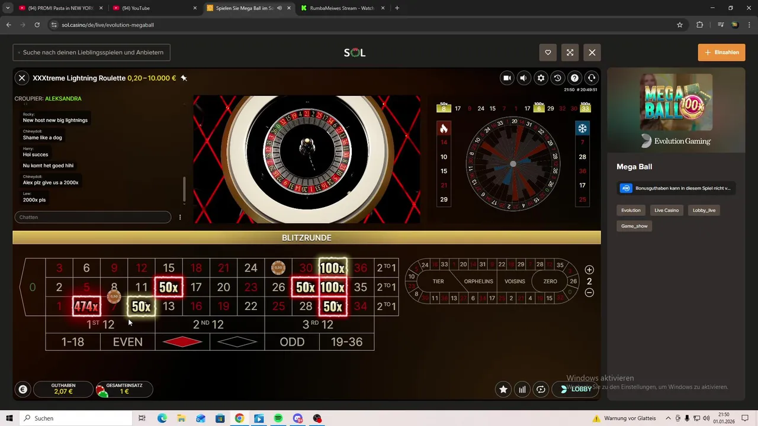Image resolution: width=758 pixels, height=426 pixels.
Task: Focus the Chatten chat input
Action: pyautogui.click(x=92, y=217)
